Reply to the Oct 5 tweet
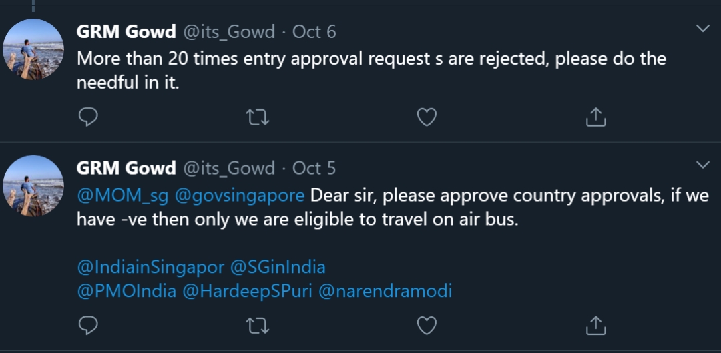This screenshot has height=353, width=721. coord(88,326)
